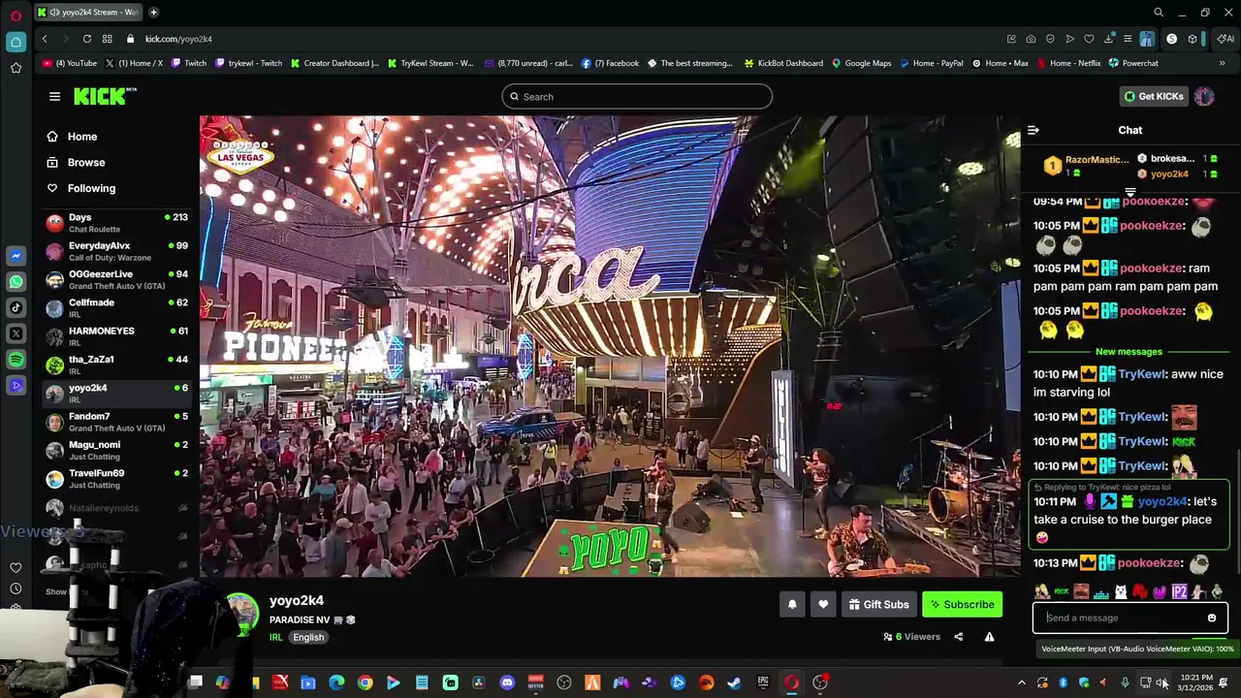The width and height of the screenshot is (1241, 698).
Task: Open Browse in Kick sidebar
Action: 77,163
